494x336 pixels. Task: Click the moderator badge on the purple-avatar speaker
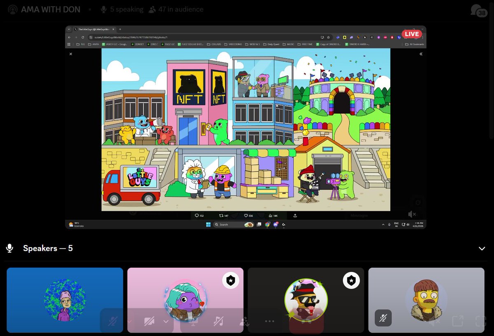[231, 280]
